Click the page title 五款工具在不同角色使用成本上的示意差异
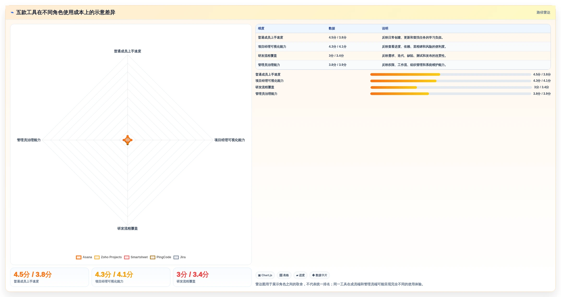The image size is (561, 297). (66, 12)
